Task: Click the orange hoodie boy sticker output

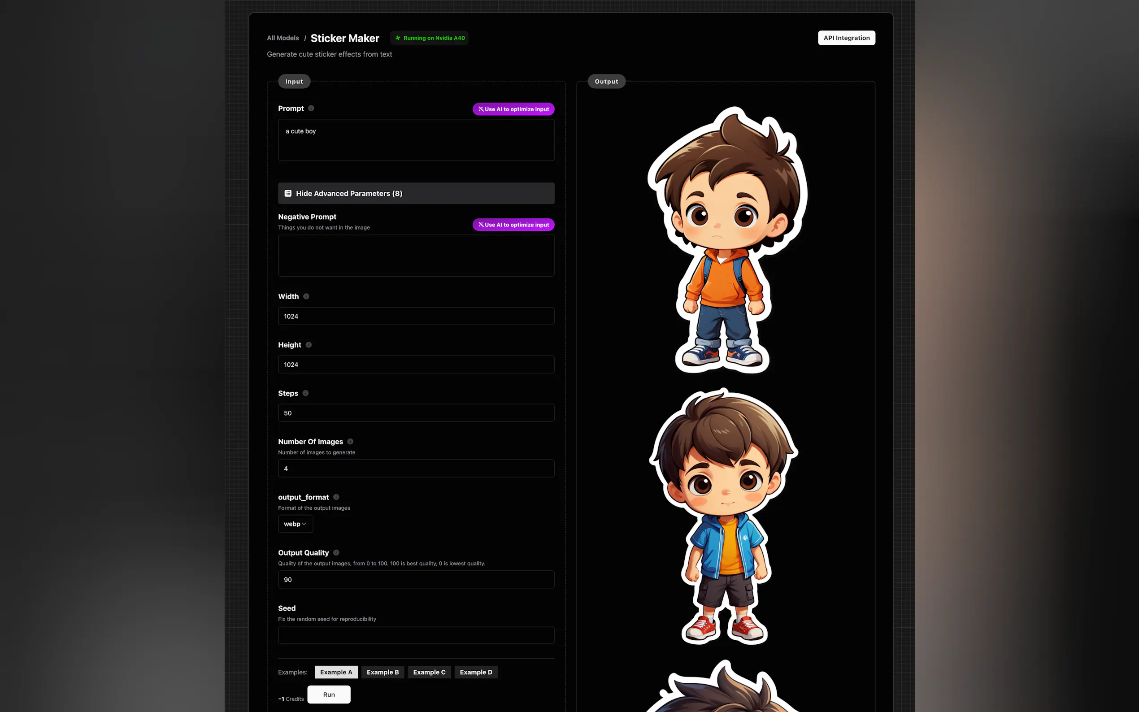Action: point(726,240)
